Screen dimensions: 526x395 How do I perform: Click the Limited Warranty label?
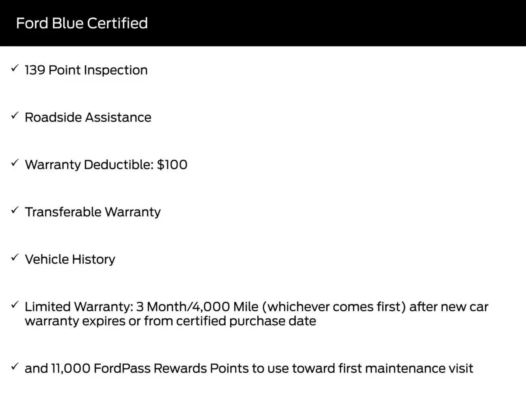click(79, 307)
